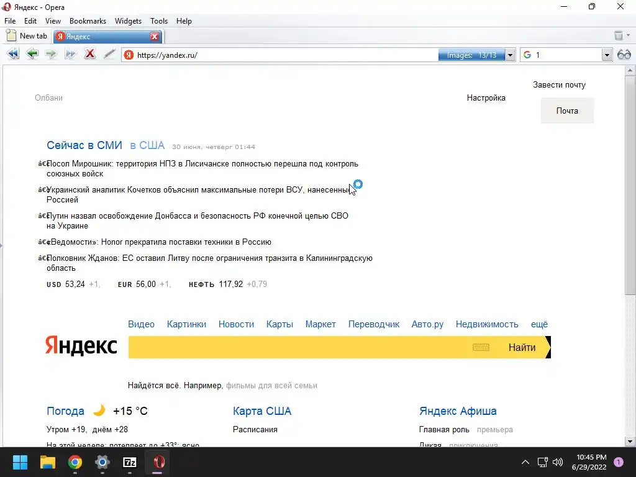636x477 pixels.
Task: Click the Google search engine icon
Action: pyautogui.click(x=527, y=55)
